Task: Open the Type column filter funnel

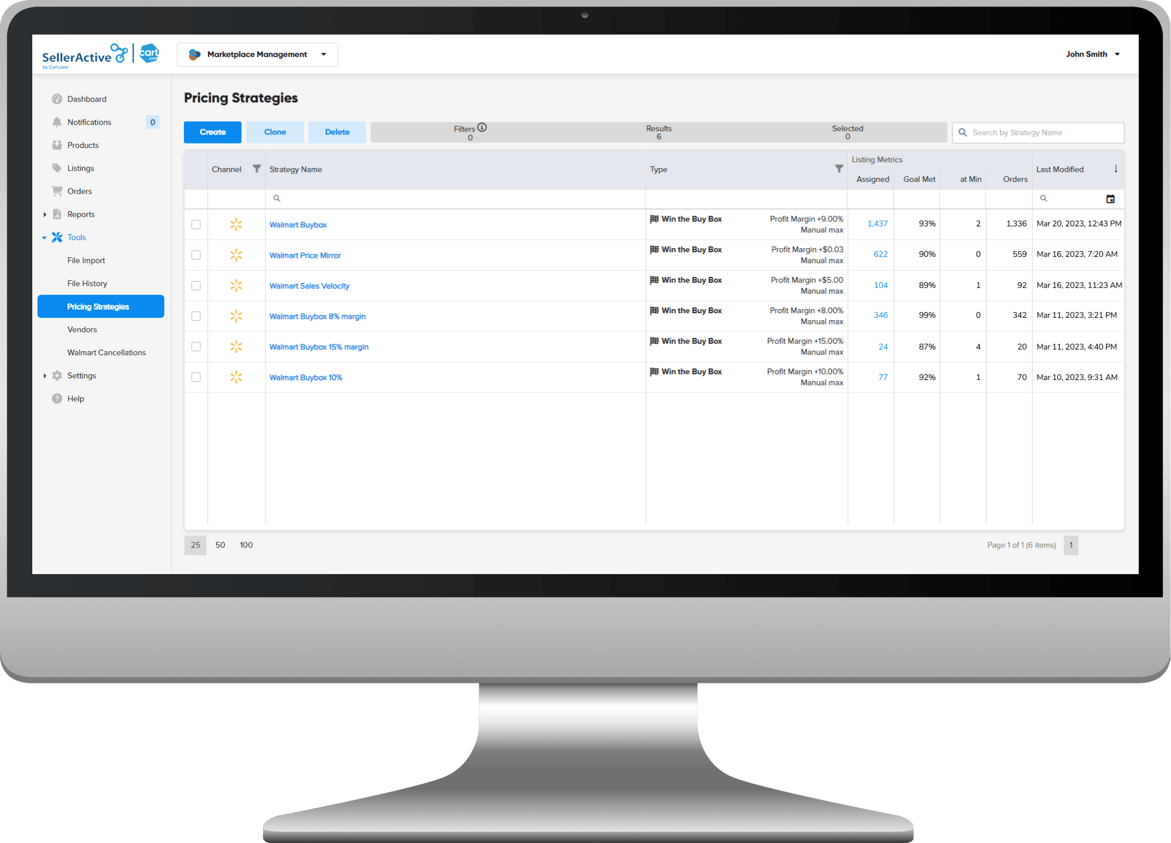Action: pyautogui.click(x=839, y=169)
